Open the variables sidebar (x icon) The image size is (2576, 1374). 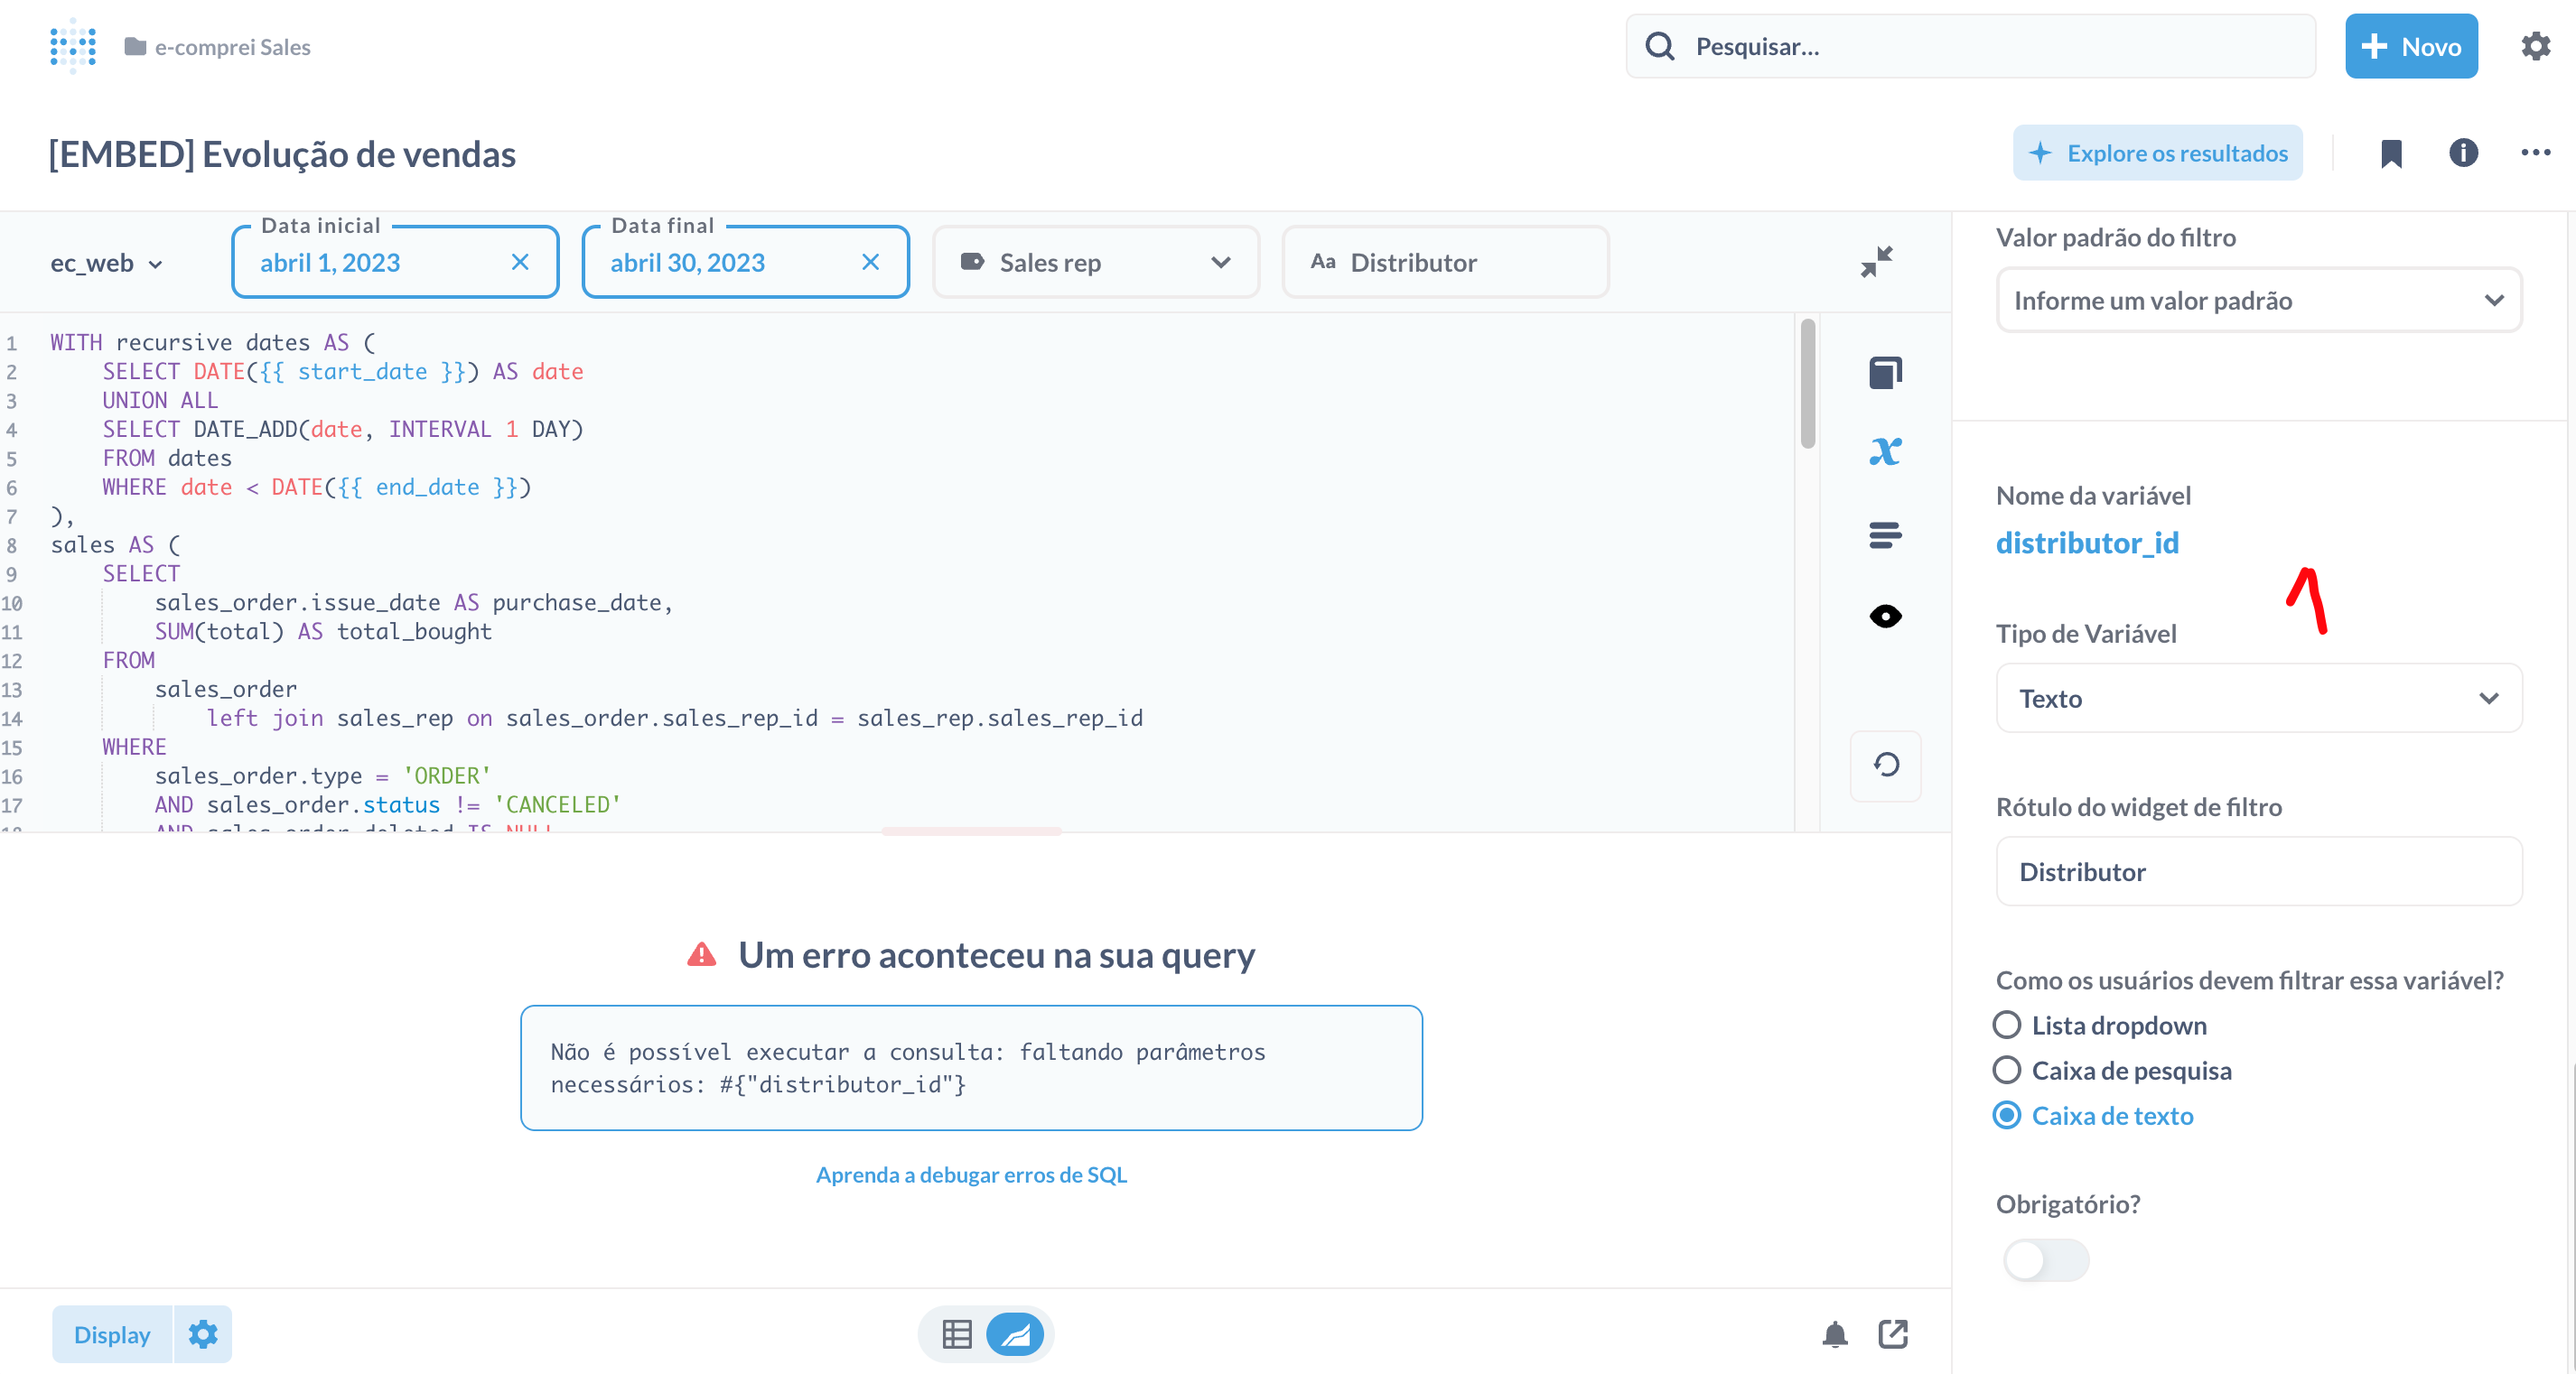(x=1886, y=450)
